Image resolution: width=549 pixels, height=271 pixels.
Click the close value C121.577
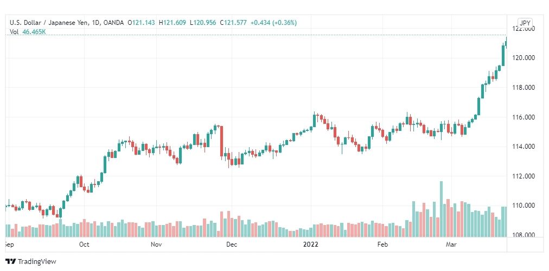point(233,23)
